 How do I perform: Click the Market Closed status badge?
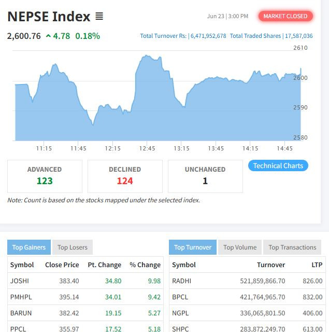click(285, 16)
